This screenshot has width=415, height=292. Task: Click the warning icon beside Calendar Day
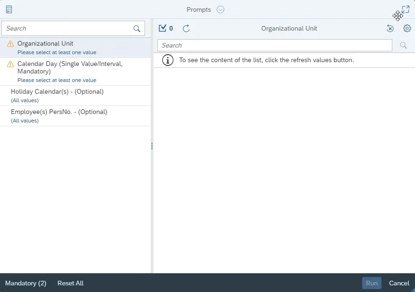[x=10, y=64]
